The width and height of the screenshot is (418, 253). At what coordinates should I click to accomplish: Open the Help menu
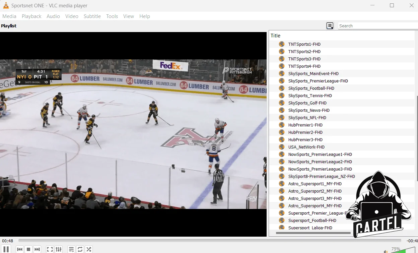[145, 16]
